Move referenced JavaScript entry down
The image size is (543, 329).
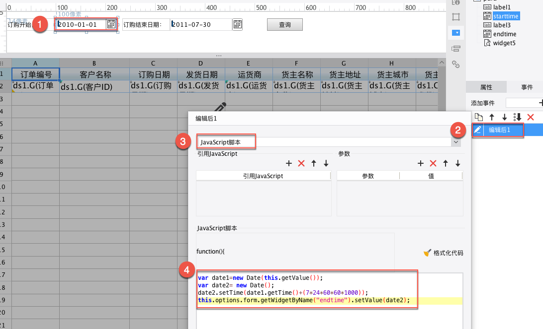click(326, 163)
